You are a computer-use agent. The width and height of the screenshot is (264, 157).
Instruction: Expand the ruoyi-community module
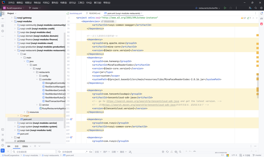coord(15,25)
